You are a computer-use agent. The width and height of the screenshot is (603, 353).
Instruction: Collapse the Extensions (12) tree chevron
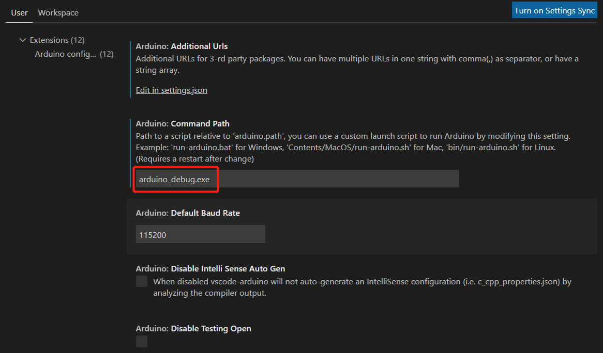pyautogui.click(x=23, y=40)
